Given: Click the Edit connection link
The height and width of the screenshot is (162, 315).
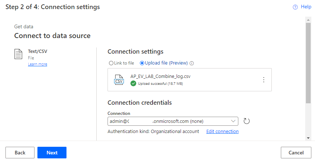Looking at the screenshot, I should coord(222,131).
